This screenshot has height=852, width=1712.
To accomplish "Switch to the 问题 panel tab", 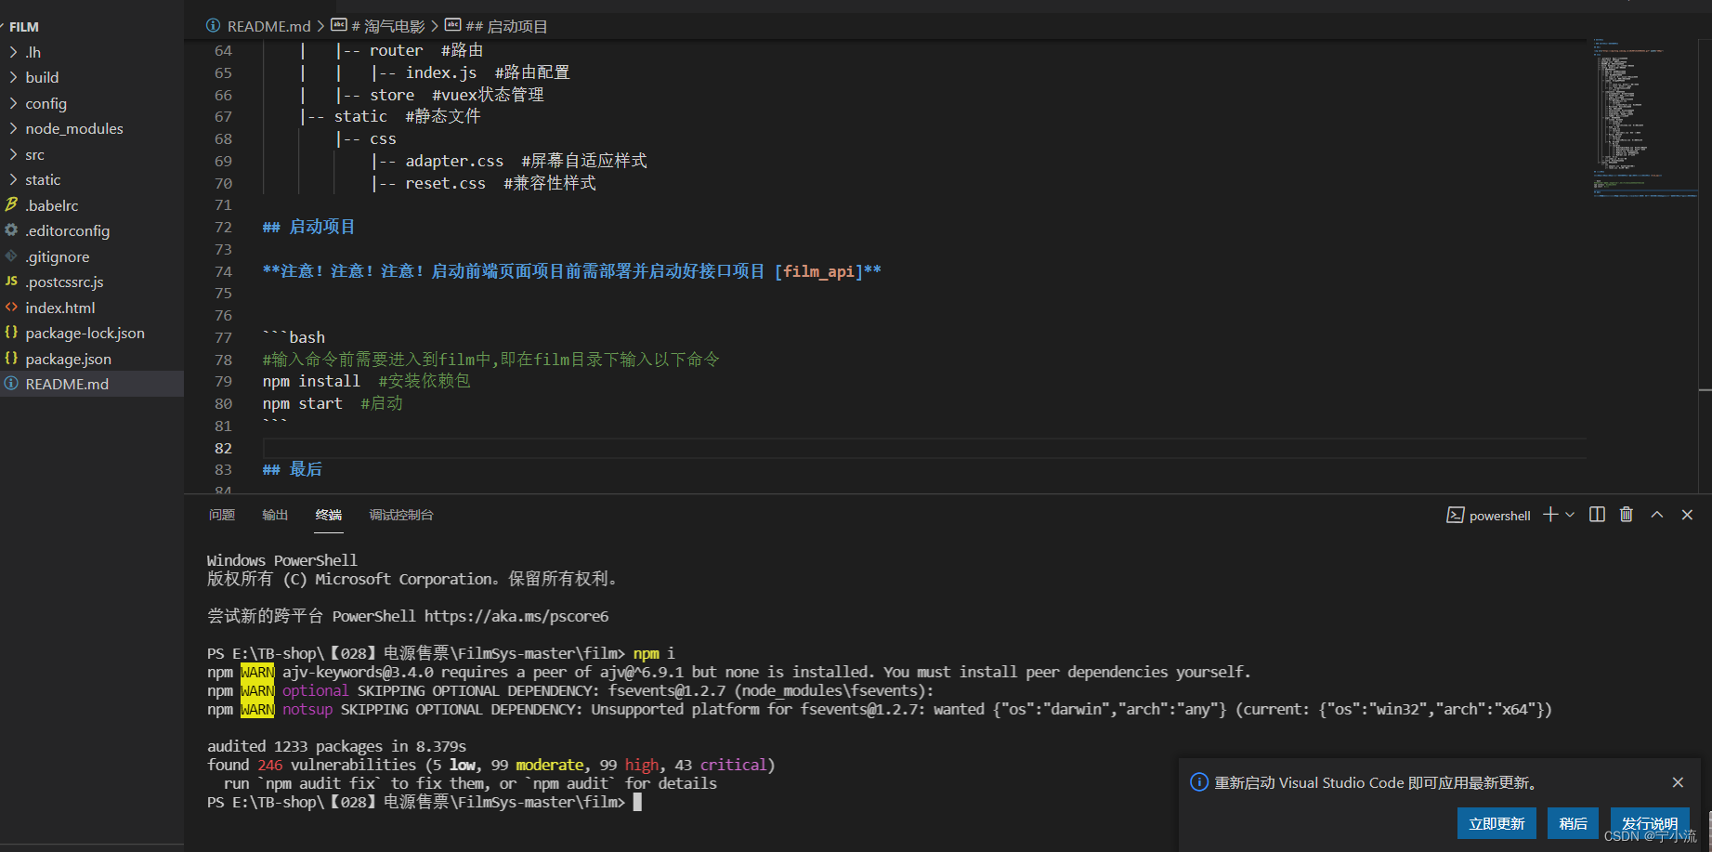I will pyautogui.click(x=222, y=515).
